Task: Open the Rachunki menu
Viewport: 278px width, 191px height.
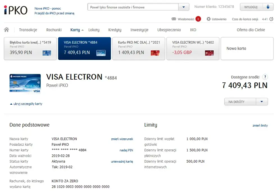Action: coord(54,30)
